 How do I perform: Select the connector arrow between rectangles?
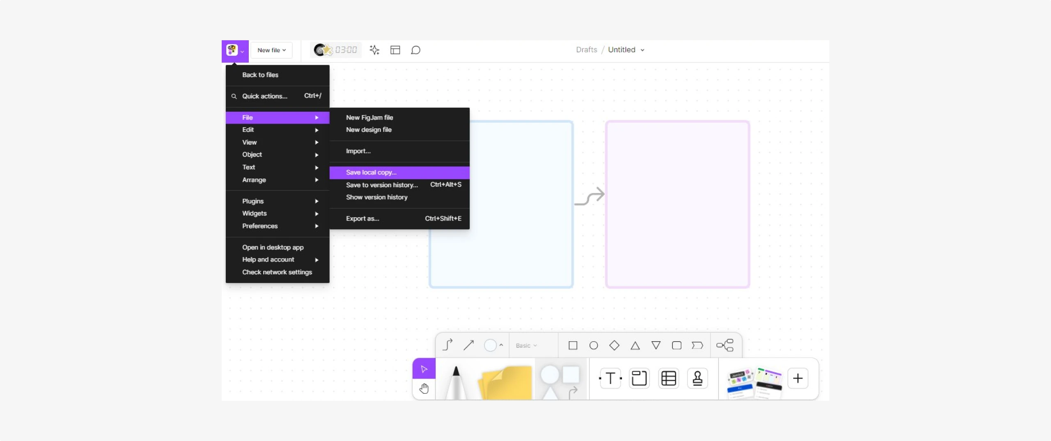pyautogui.click(x=590, y=196)
